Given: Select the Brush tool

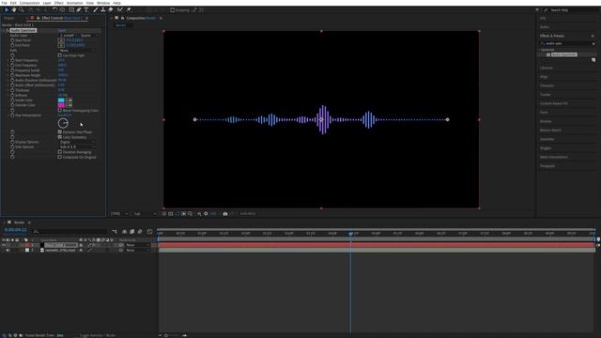Looking at the screenshot, I should pyautogui.click(x=96, y=10).
